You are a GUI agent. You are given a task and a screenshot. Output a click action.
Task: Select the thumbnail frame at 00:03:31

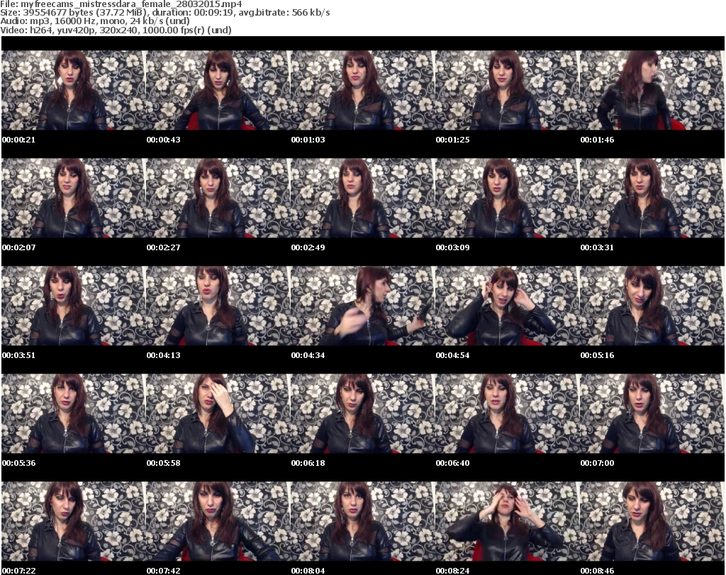coord(652,198)
